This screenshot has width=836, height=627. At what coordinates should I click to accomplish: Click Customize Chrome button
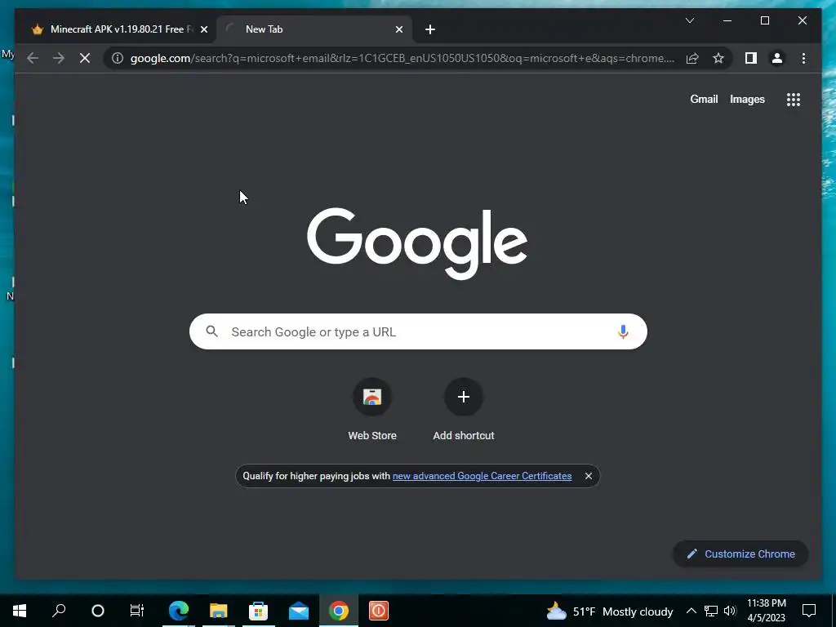click(740, 554)
